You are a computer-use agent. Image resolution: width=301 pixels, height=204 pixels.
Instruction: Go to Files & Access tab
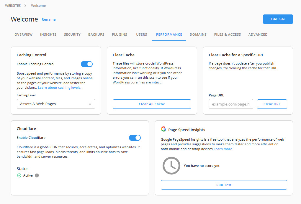228,34
